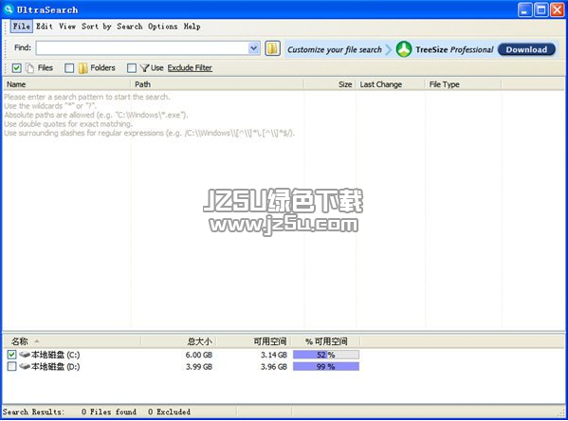Close the UltraSearch window
568x421 pixels.
click(558, 9)
